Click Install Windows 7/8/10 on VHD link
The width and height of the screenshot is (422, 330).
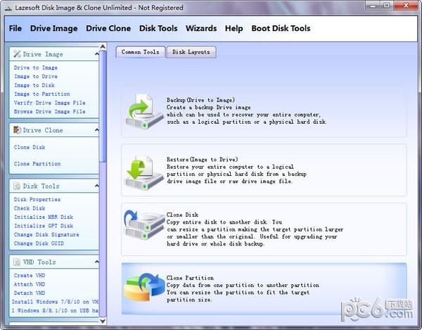tap(55, 302)
